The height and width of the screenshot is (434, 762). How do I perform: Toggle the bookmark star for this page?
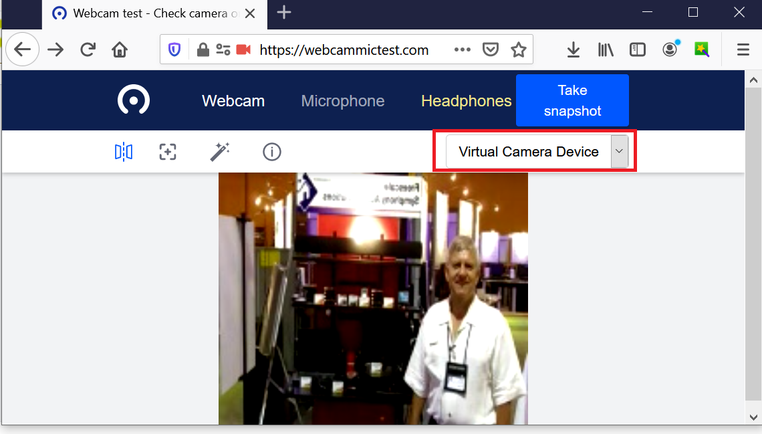coord(519,49)
